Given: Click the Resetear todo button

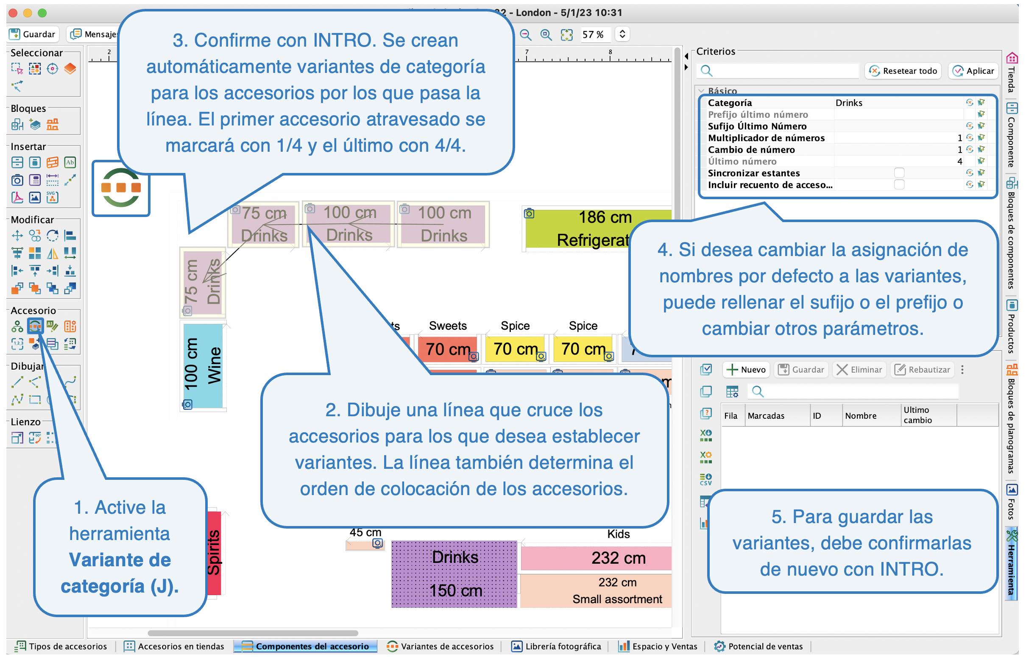Looking at the screenshot, I should pyautogui.click(x=903, y=71).
